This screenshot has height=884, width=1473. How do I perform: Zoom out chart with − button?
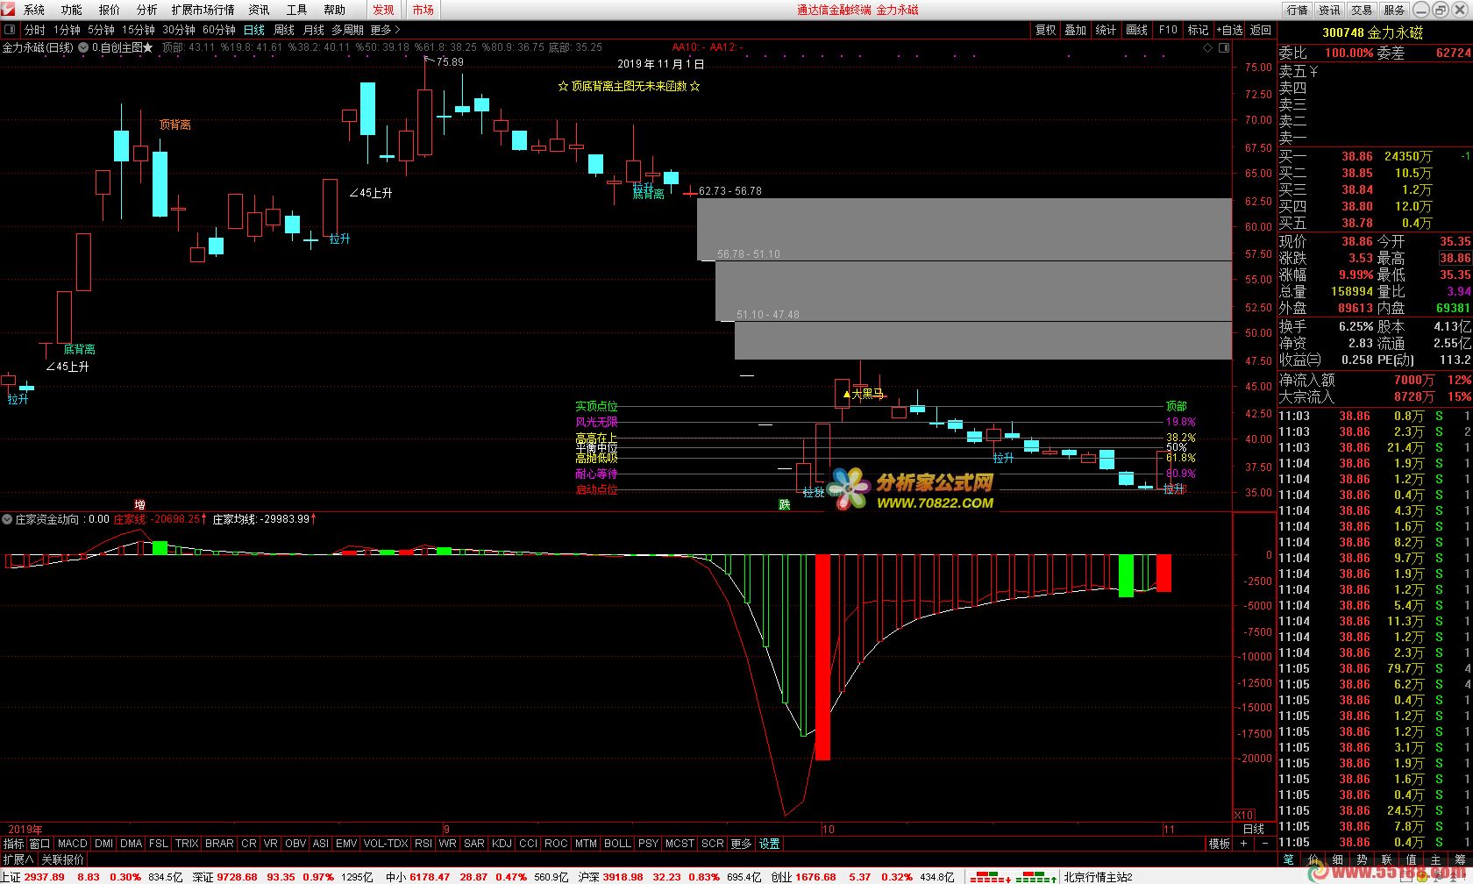point(1265,844)
